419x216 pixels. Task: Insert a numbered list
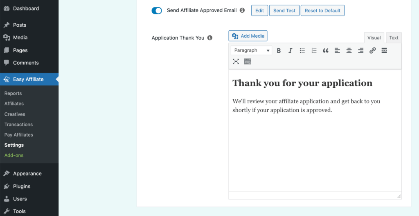click(x=314, y=50)
